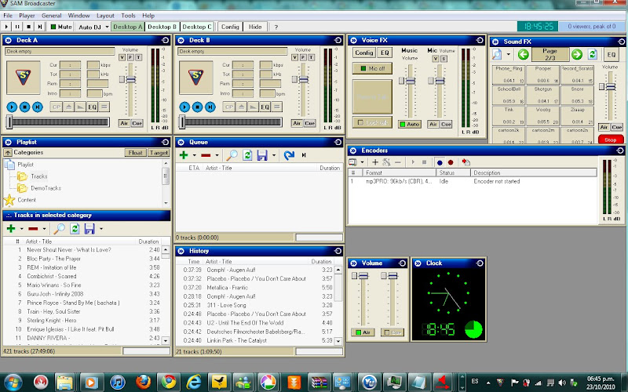Click the Queue magnifier search icon

[x=232, y=155]
